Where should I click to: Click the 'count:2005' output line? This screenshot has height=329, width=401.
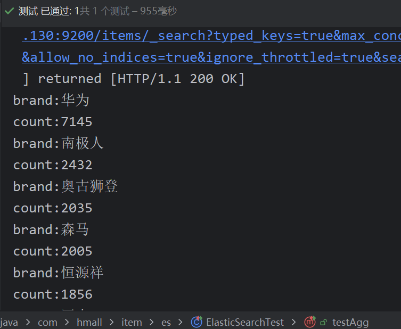point(53,251)
